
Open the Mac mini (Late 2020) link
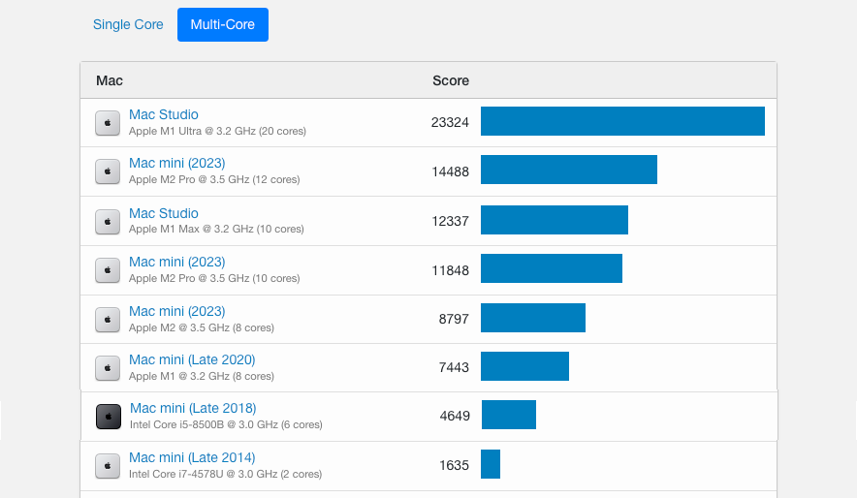click(x=192, y=359)
